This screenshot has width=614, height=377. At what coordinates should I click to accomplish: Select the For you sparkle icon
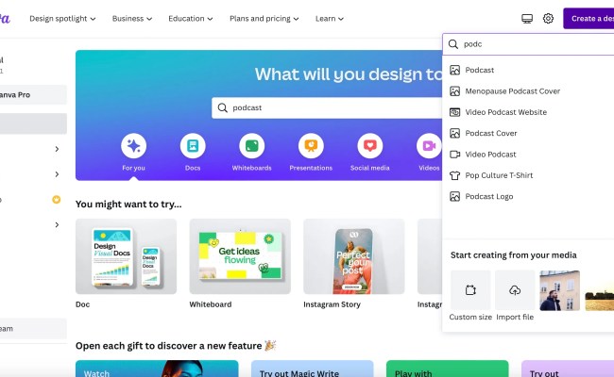pyautogui.click(x=133, y=146)
